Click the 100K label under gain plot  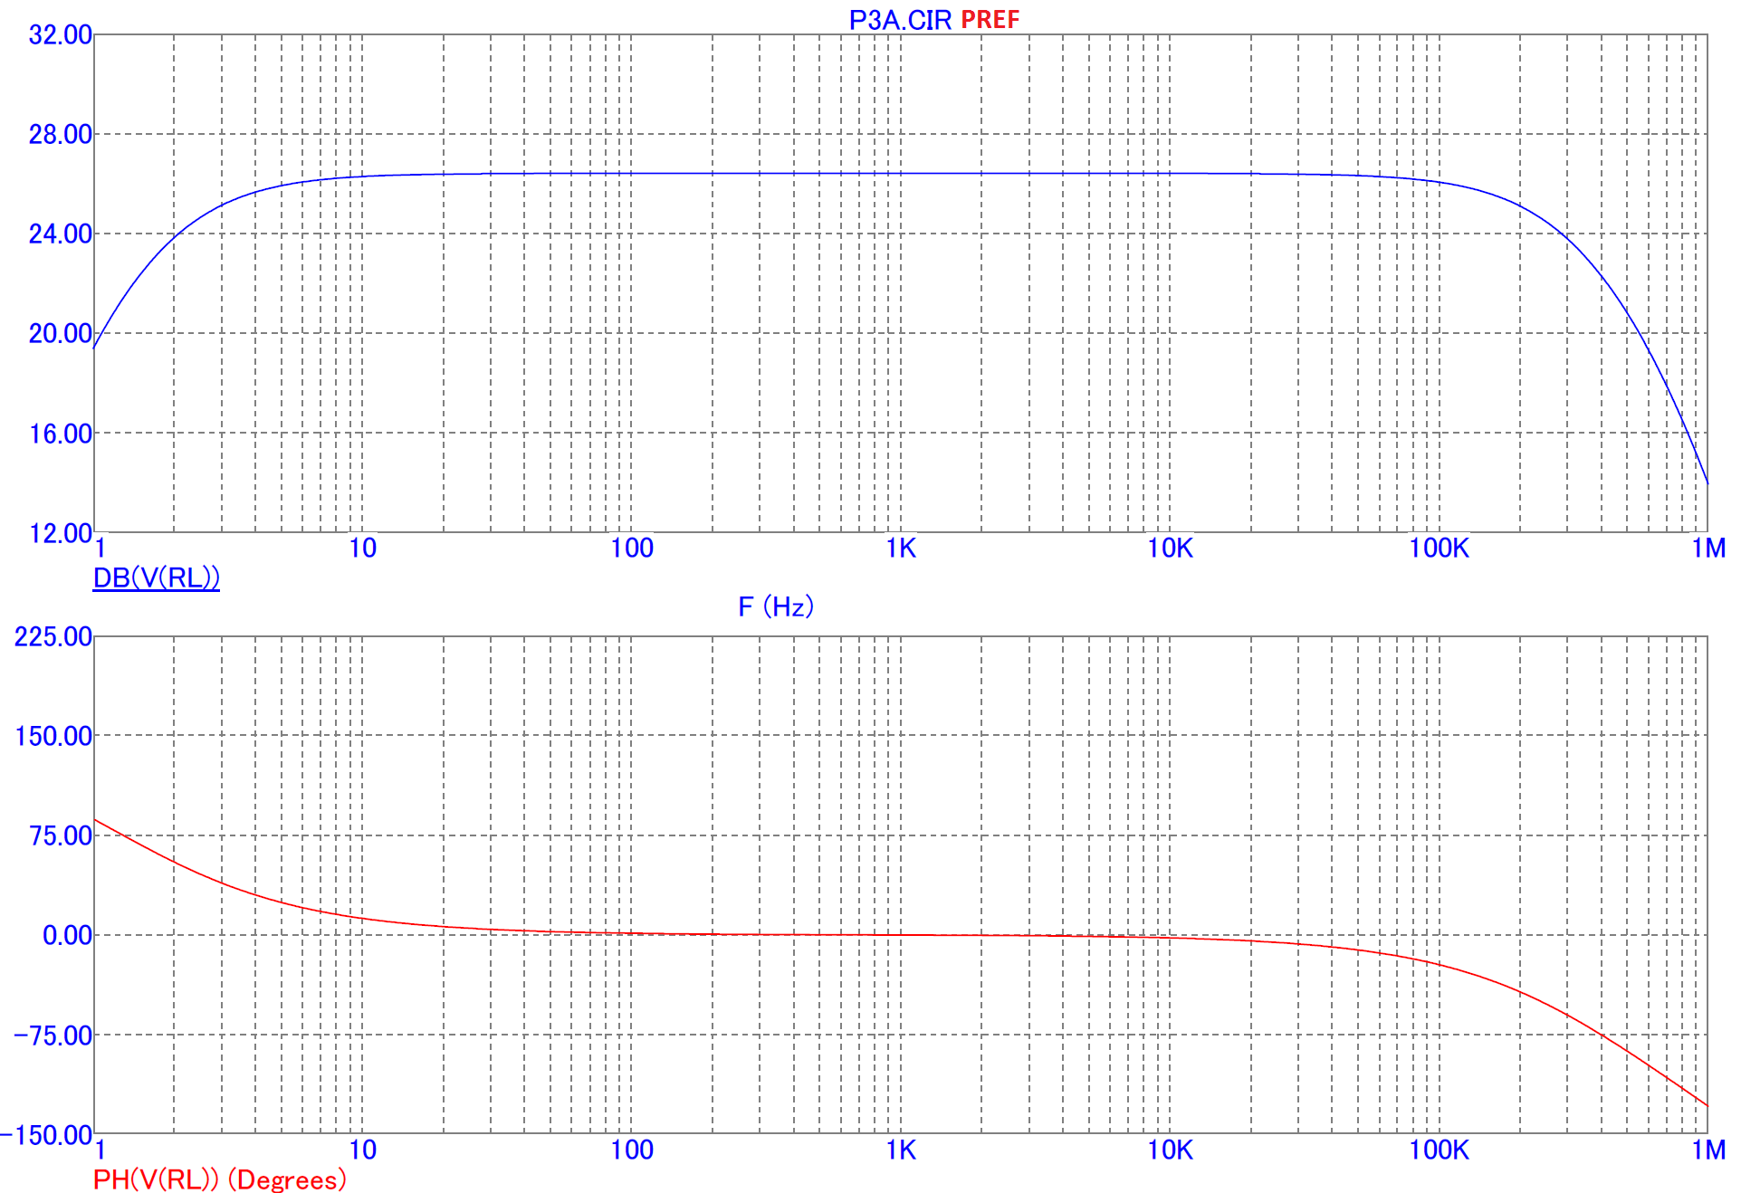coord(1439,549)
